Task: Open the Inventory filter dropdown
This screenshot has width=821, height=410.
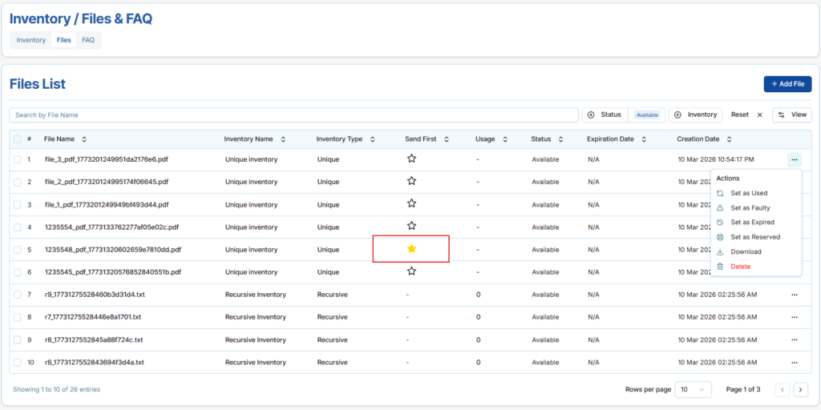Action: point(695,115)
